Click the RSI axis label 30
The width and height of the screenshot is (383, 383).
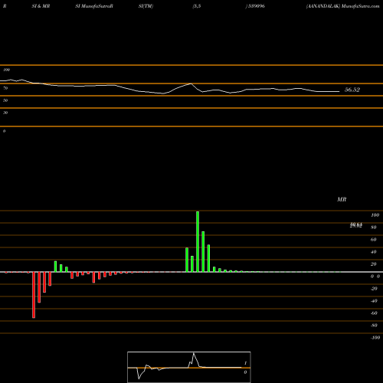pos(5,113)
